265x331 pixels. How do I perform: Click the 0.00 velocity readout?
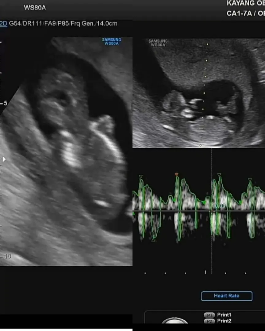(x=220, y=206)
